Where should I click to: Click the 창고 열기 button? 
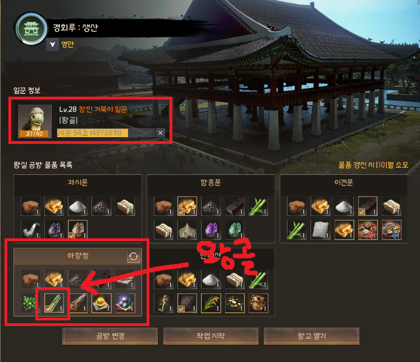(312, 336)
